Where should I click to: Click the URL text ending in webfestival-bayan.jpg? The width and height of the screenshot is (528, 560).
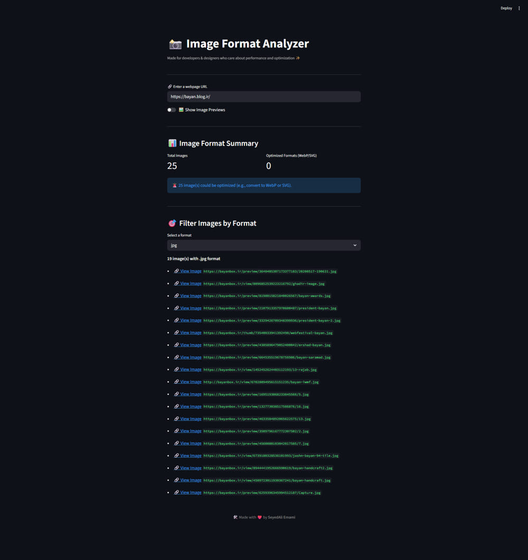coord(268,333)
